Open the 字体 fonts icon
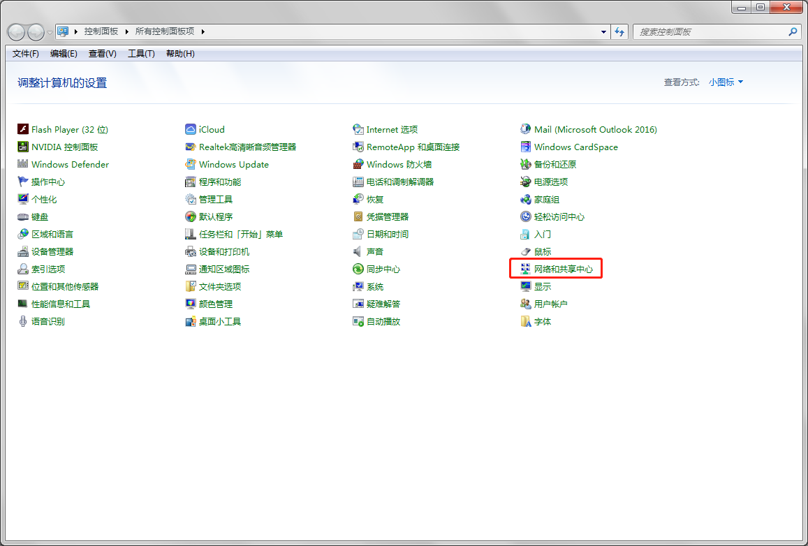The width and height of the screenshot is (808, 546). (526, 321)
